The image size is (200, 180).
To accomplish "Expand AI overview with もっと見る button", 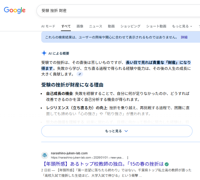I will [x=117, y=131].
